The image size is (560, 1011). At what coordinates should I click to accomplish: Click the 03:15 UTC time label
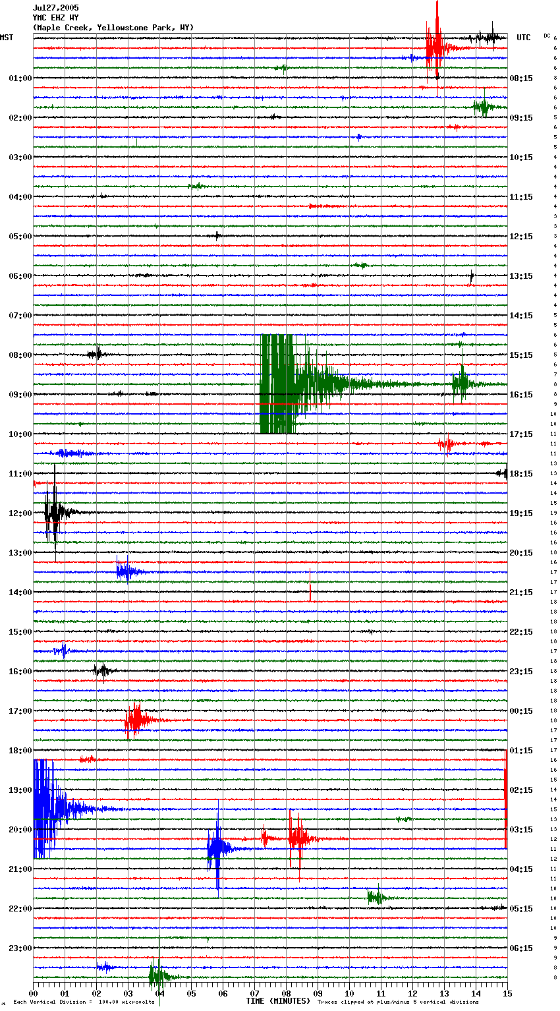point(521,830)
